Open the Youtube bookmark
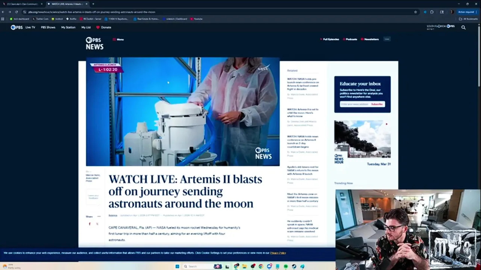 coord(197,19)
